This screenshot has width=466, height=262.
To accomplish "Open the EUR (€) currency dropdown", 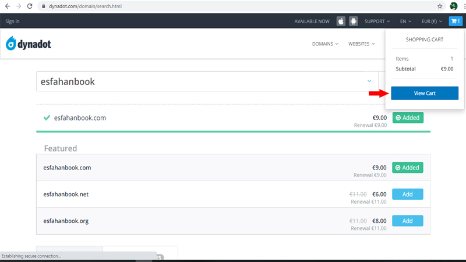I will click(x=432, y=22).
